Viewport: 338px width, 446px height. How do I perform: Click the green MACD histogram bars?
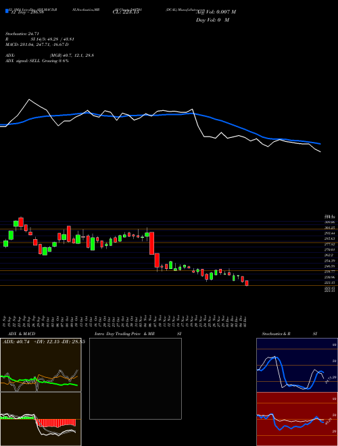(17, 418)
